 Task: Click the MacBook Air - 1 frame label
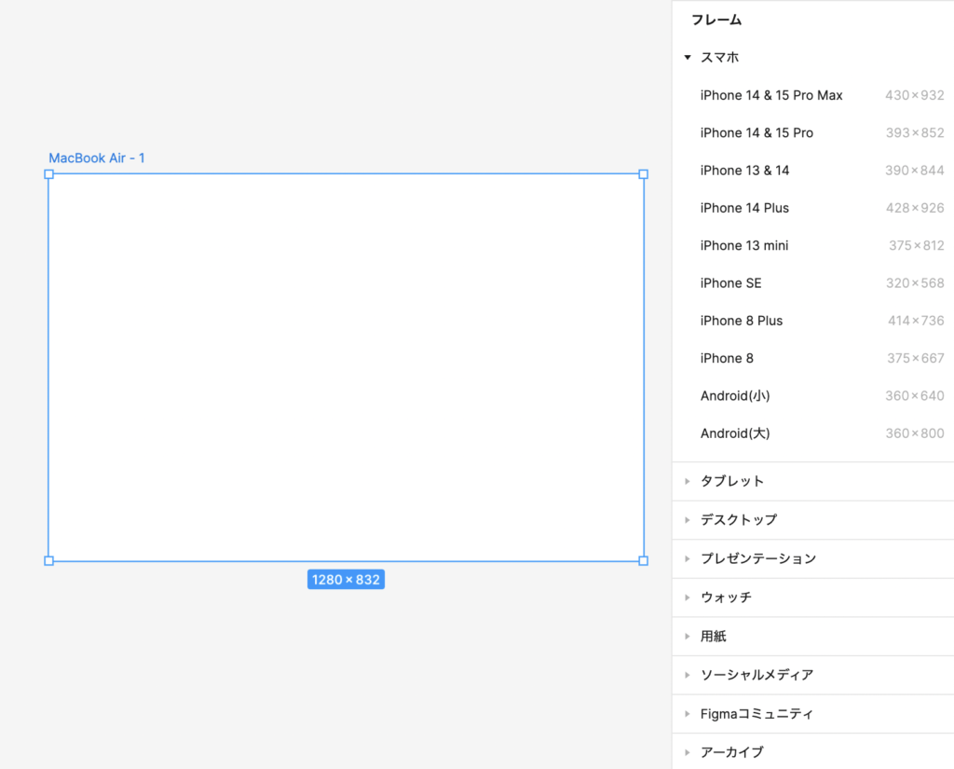click(x=97, y=158)
